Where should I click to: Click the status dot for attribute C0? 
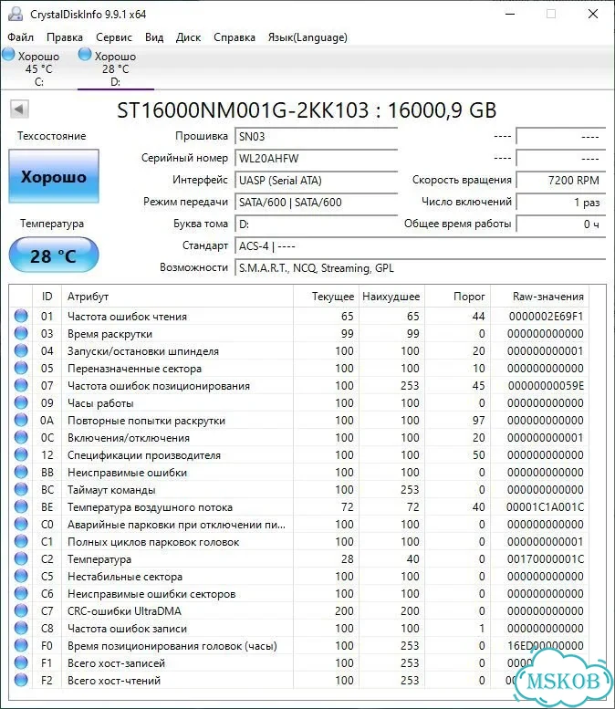[21, 524]
